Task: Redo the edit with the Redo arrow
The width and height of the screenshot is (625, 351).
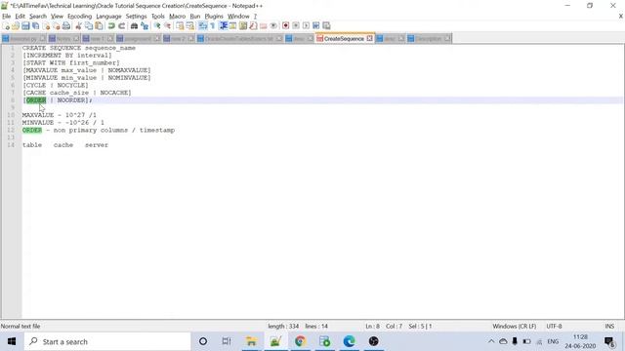Action: 121,26
